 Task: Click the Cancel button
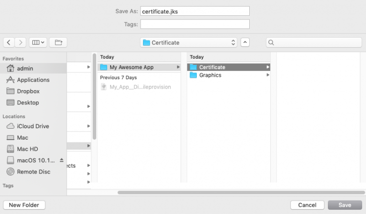click(307, 205)
